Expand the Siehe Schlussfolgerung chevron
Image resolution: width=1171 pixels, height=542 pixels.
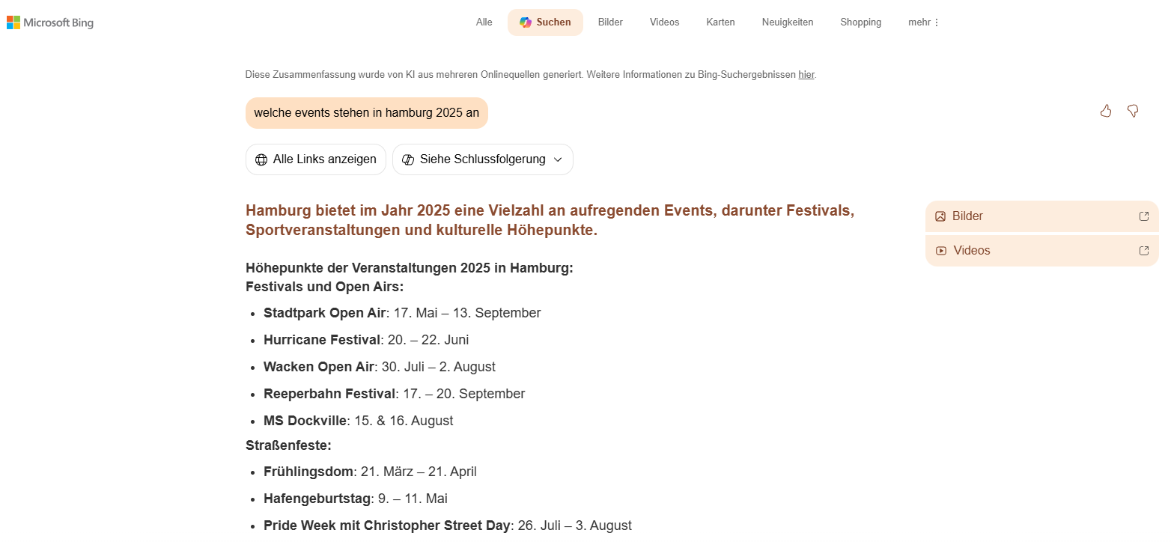point(558,159)
